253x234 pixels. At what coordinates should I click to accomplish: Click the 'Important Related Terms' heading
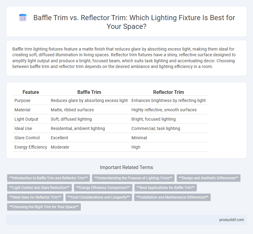tap(126, 168)
